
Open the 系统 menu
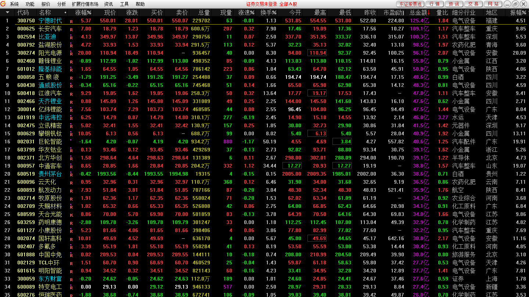14,4
